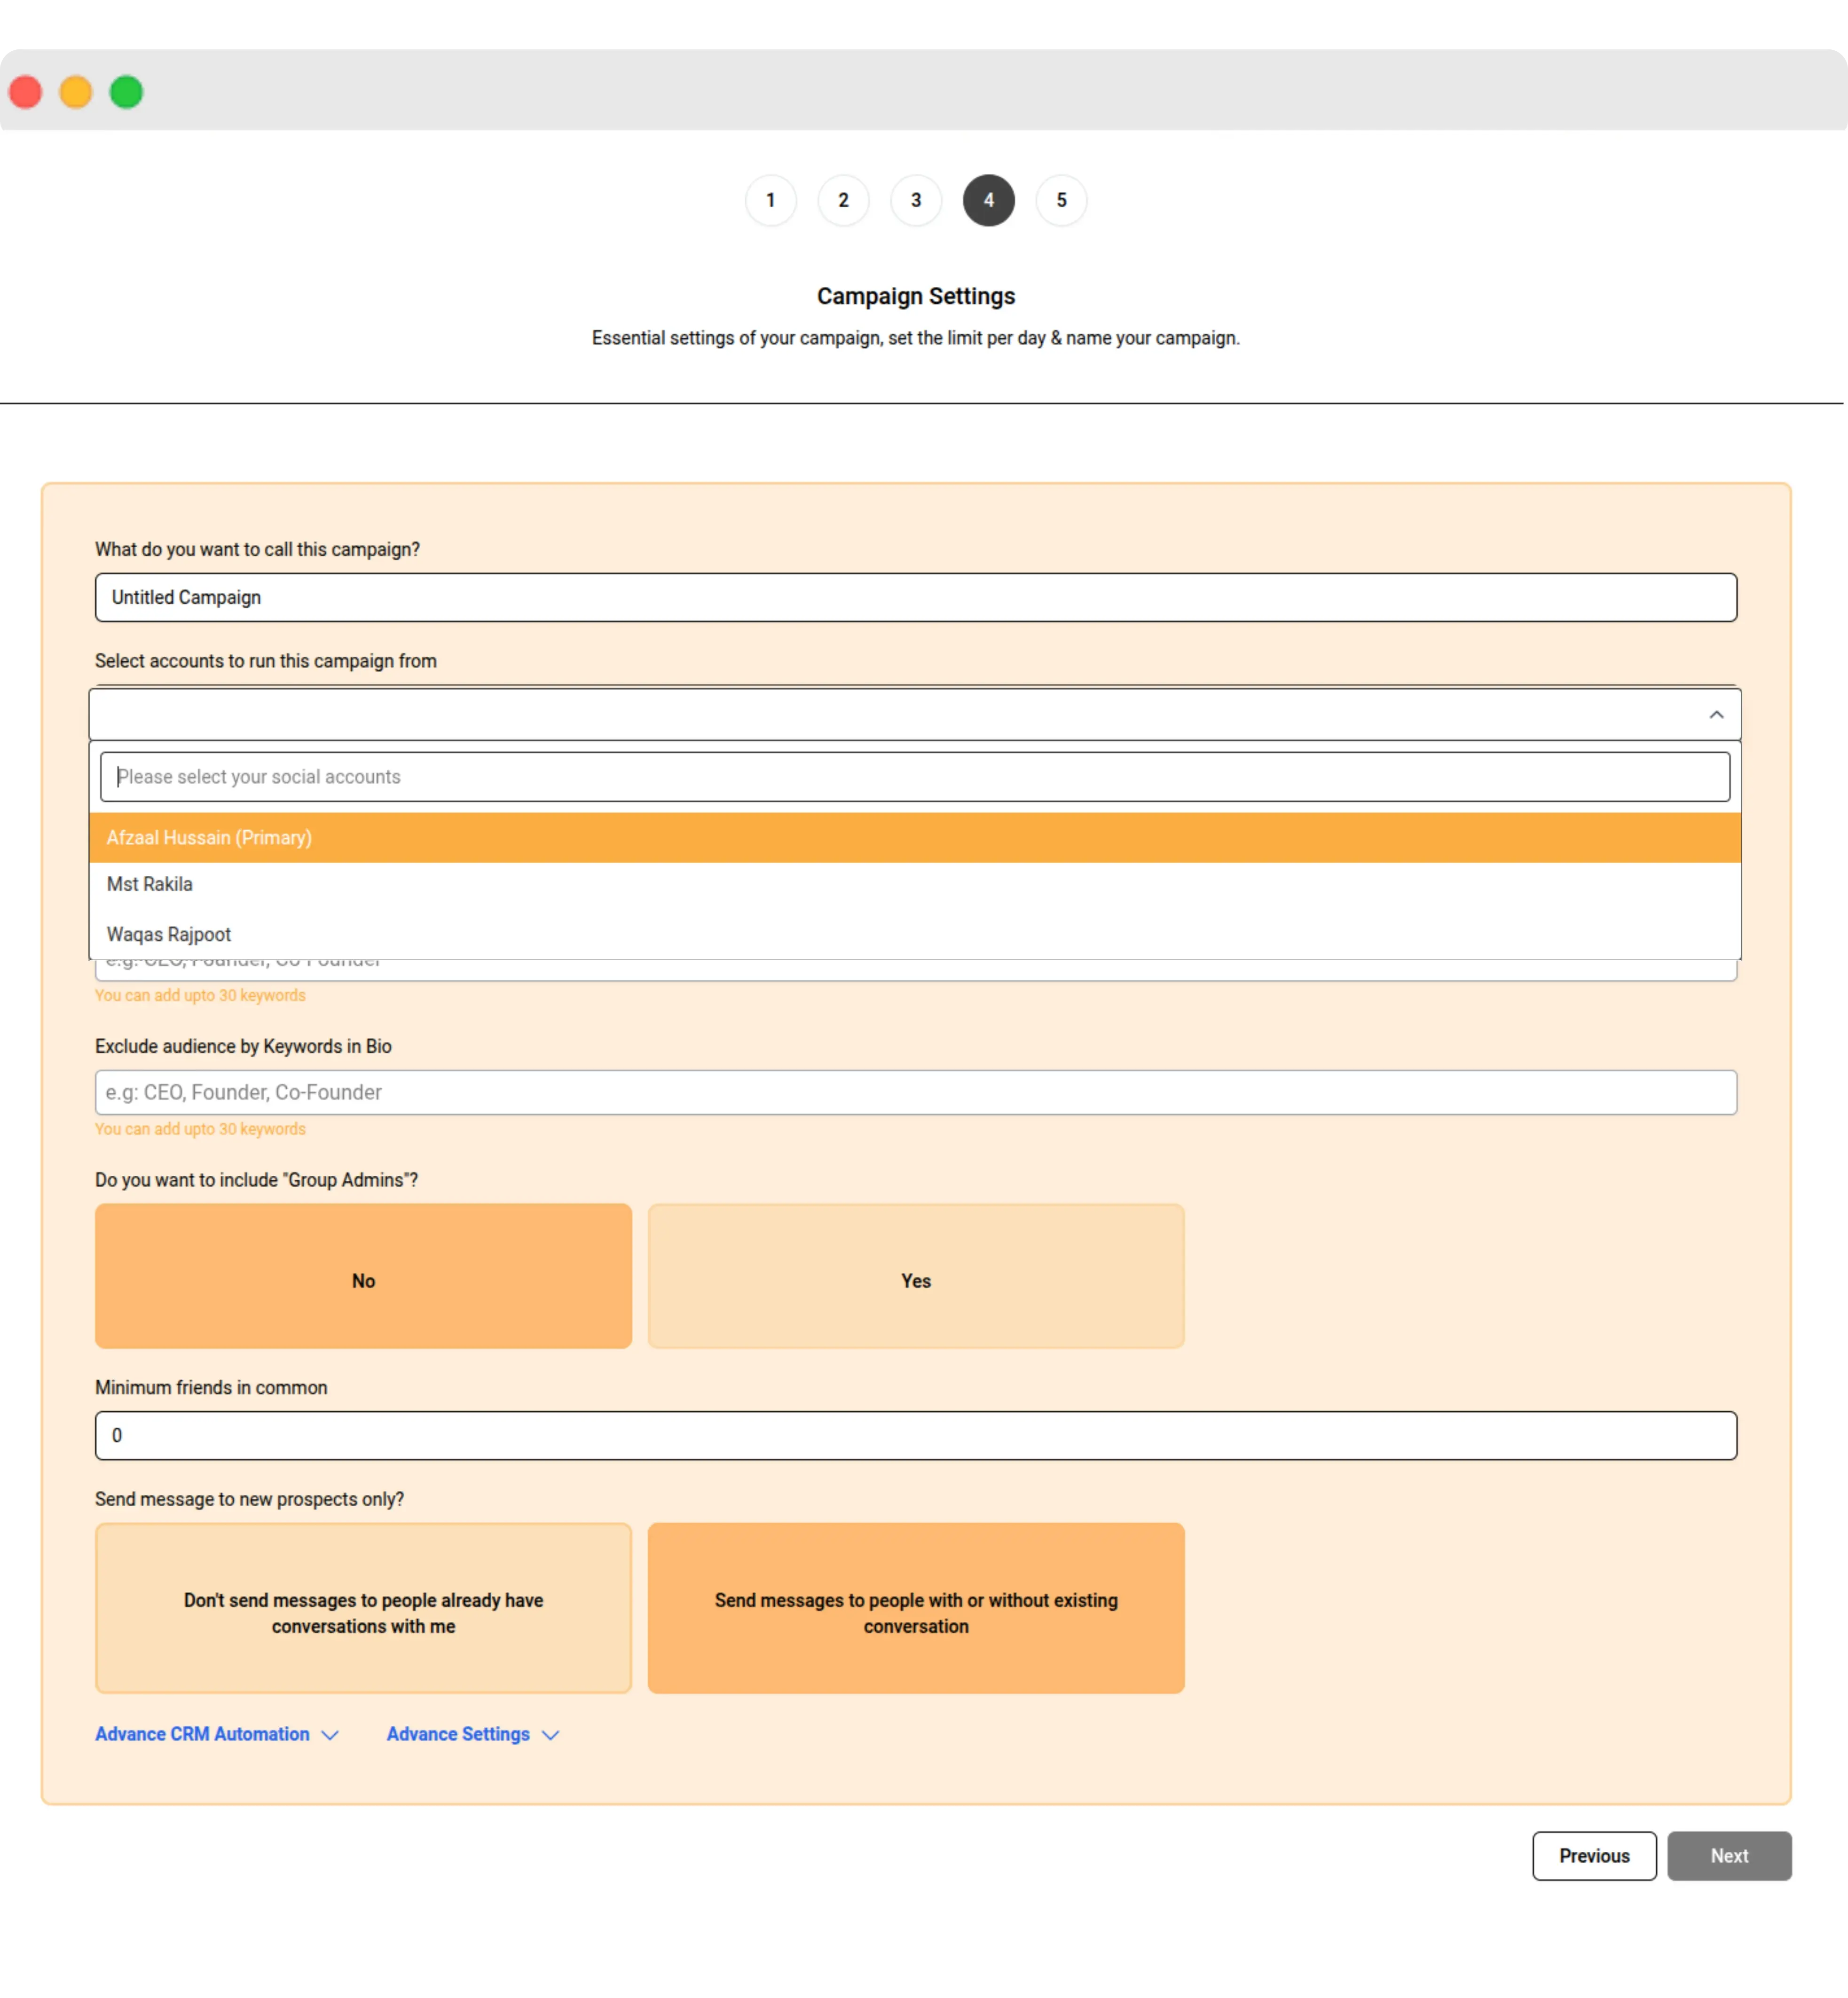Click the campaign name input field
The height and width of the screenshot is (1998, 1848).
click(914, 598)
